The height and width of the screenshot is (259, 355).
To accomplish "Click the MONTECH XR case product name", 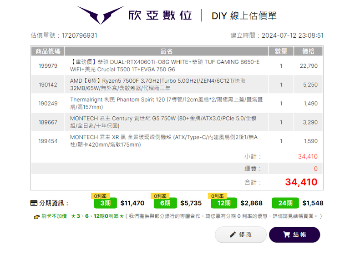I will [x=164, y=141].
